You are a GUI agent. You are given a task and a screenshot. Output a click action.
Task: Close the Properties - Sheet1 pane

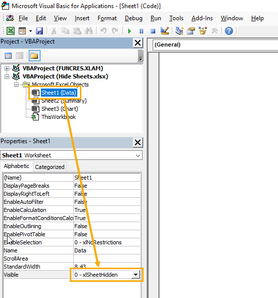[137, 143]
